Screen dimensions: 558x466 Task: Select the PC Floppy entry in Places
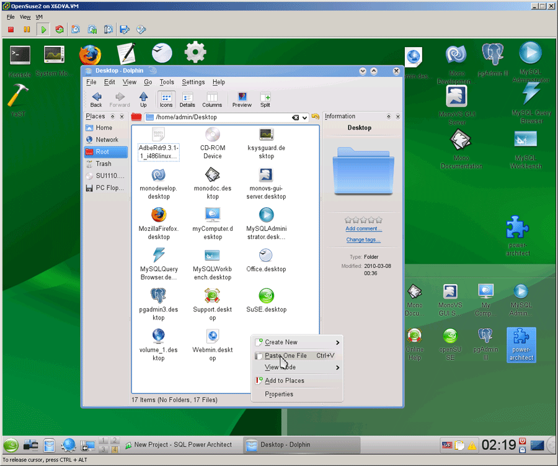(106, 188)
